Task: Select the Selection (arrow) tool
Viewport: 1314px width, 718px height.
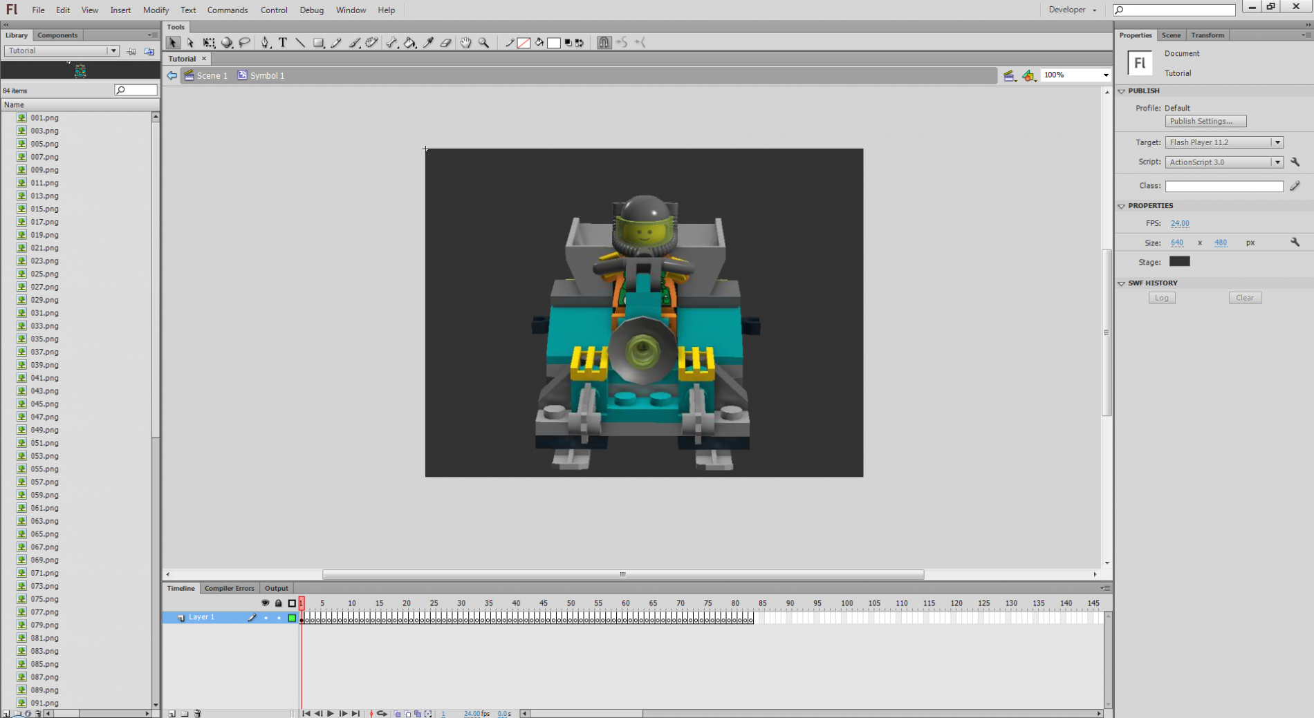Action: click(x=173, y=43)
